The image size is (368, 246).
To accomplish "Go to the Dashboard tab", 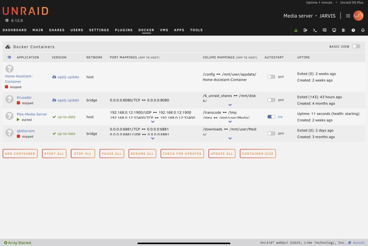I will coord(15,30).
